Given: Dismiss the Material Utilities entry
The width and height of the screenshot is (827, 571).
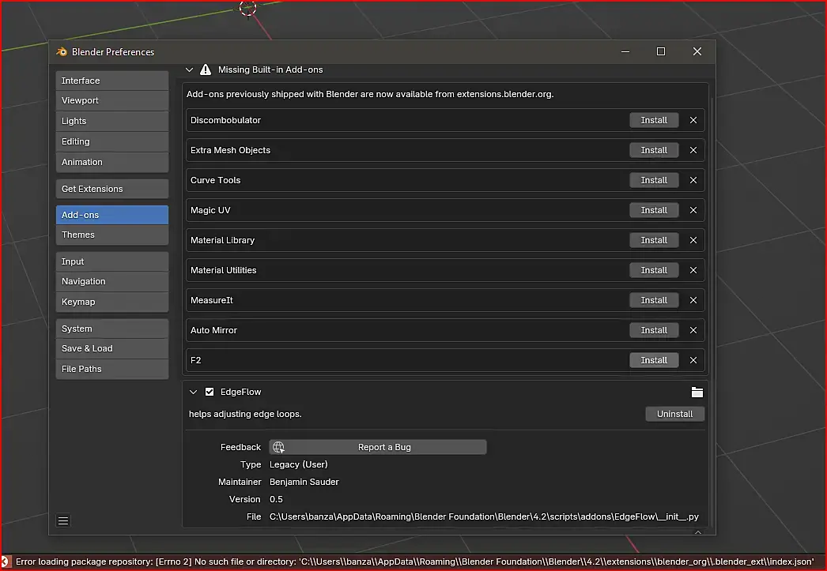Looking at the screenshot, I should 693,270.
